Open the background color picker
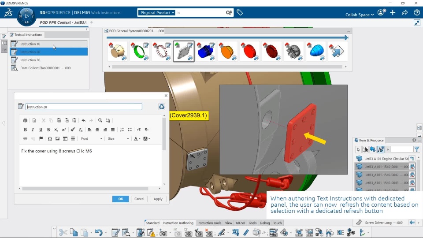This screenshot has height=238, width=423. coord(146,139)
